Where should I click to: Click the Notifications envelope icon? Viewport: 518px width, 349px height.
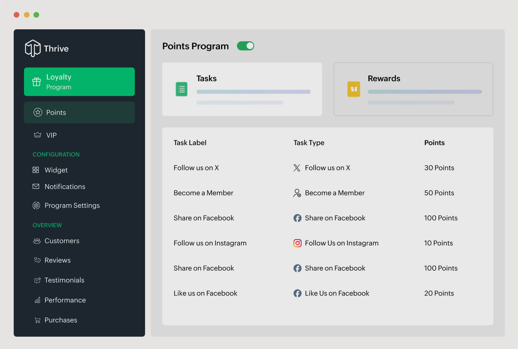tap(36, 186)
